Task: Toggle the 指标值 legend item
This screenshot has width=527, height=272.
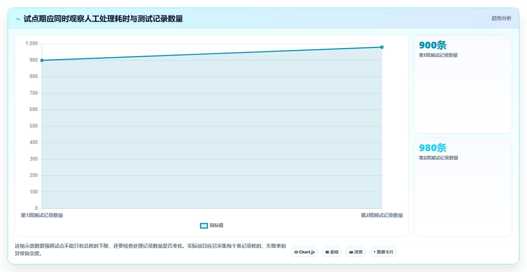Action: coord(212,225)
